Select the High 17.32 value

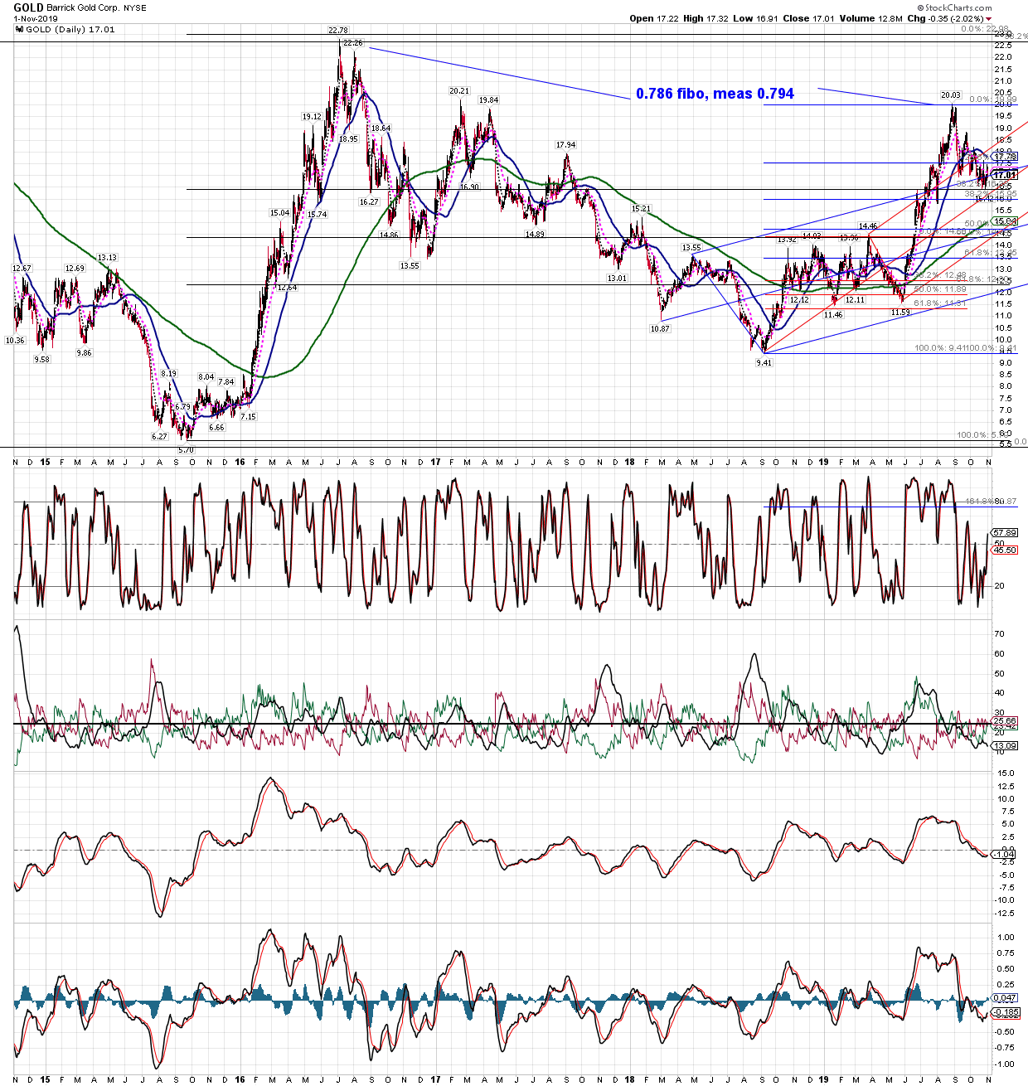click(706, 18)
